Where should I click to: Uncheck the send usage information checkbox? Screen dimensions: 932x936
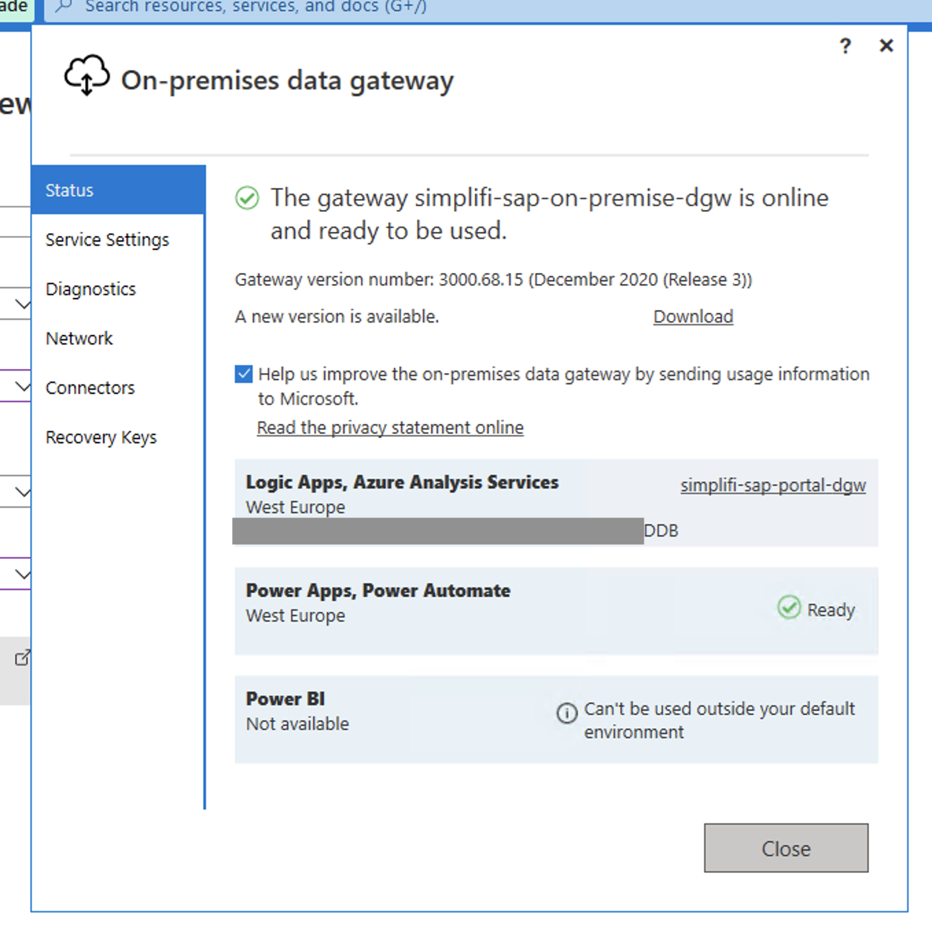click(244, 374)
